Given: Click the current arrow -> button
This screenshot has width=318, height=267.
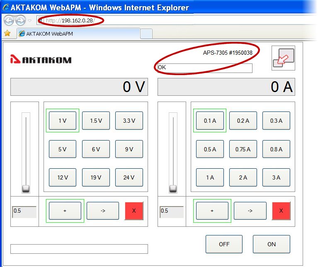Looking at the screenshot, I should (250, 211).
